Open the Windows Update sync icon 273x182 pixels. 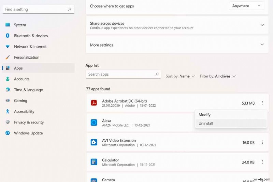tap(8, 133)
